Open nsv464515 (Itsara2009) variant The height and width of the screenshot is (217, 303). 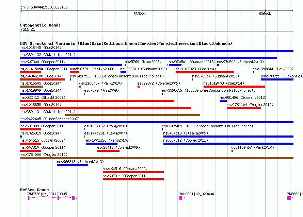[31, 144]
